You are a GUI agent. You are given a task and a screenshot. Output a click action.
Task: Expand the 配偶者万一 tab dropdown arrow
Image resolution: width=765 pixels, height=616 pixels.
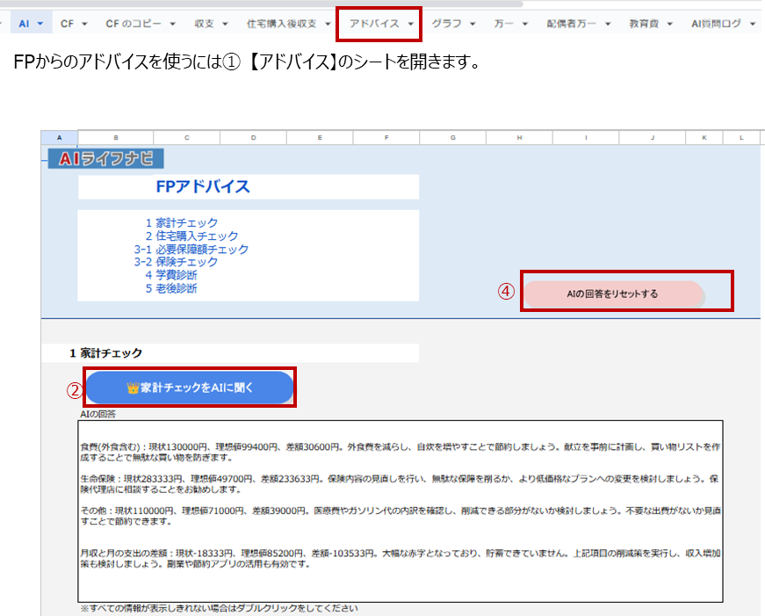coord(608,24)
